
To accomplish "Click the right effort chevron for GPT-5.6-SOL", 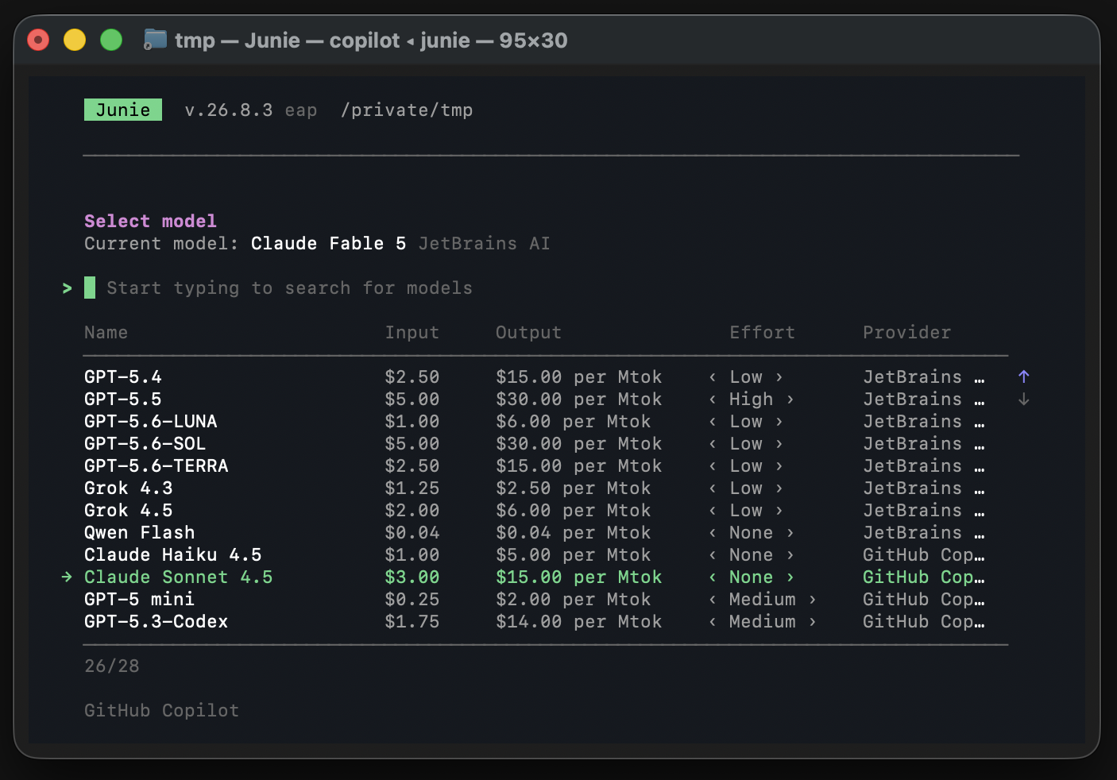I will coord(779,444).
